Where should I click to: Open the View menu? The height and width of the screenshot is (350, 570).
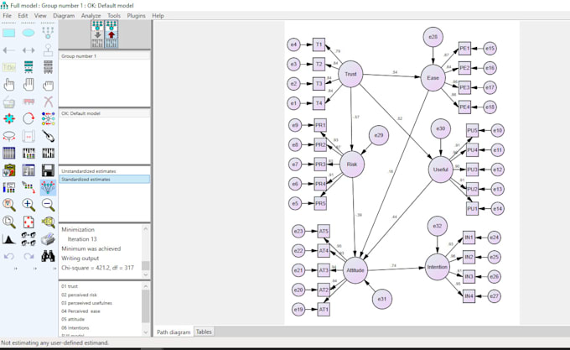[x=40, y=16]
